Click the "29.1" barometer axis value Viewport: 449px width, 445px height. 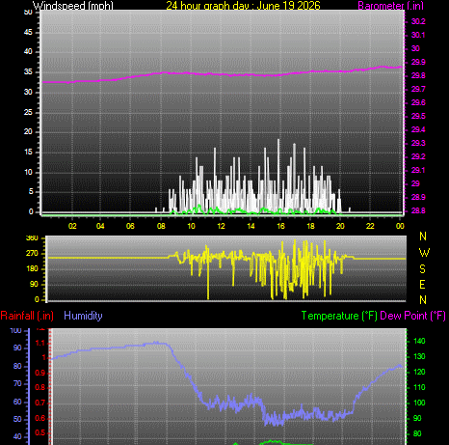point(418,170)
